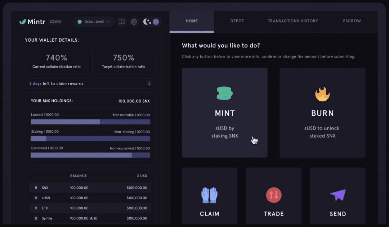This screenshot has width=389, height=227.
Task: Click the '100,000.00 SNX' holdings total
Action: 134,101
